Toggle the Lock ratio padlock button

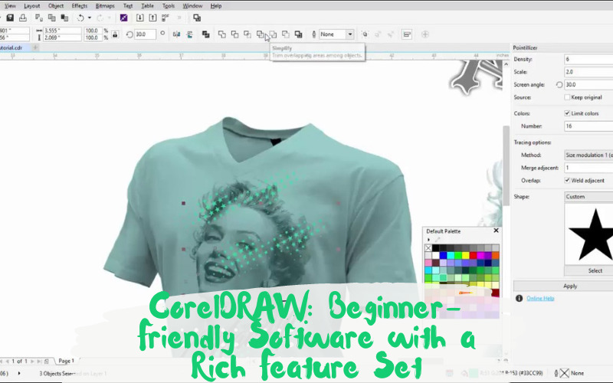pyautogui.click(x=115, y=34)
